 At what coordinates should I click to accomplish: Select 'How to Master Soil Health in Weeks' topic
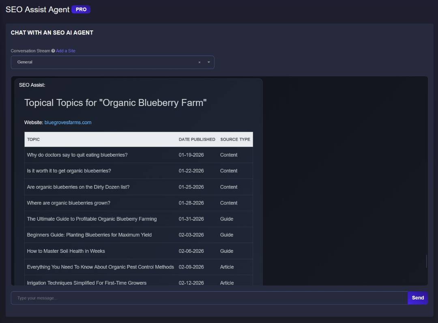tap(66, 251)
